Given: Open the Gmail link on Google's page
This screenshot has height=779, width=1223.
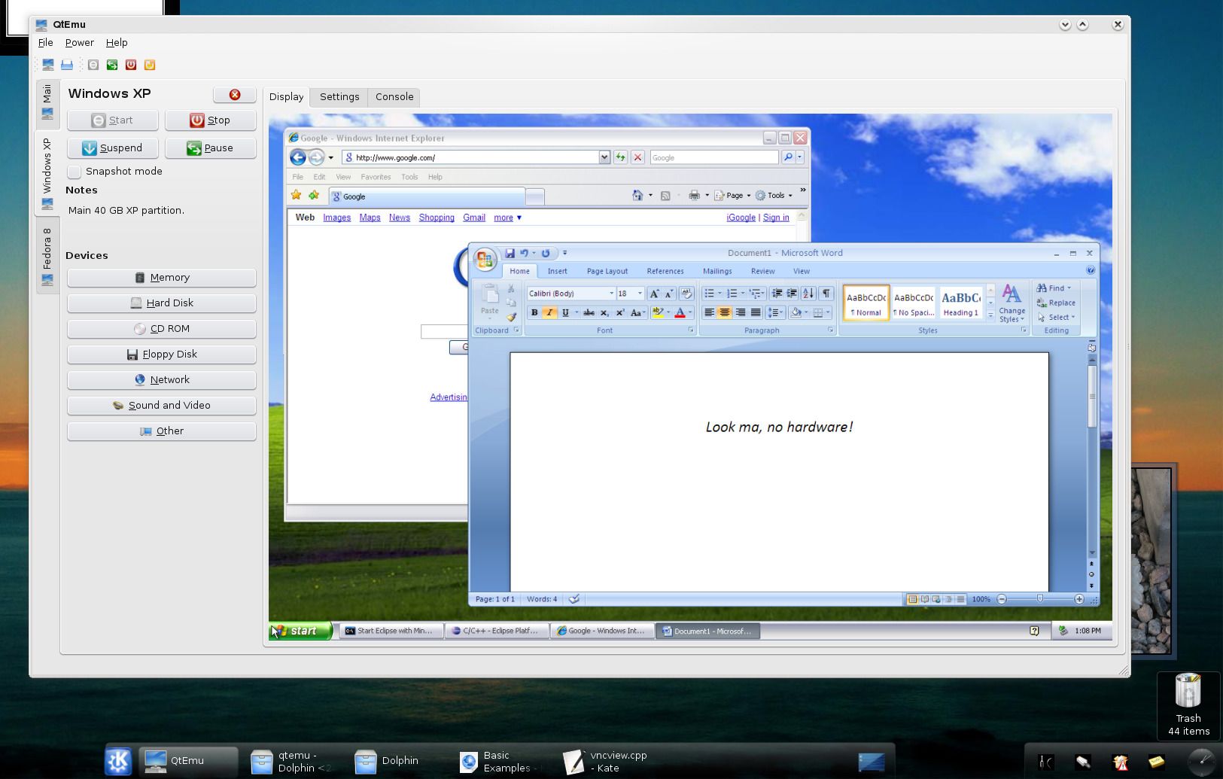Looking at the screenshot, I should [x=474, y=218].
